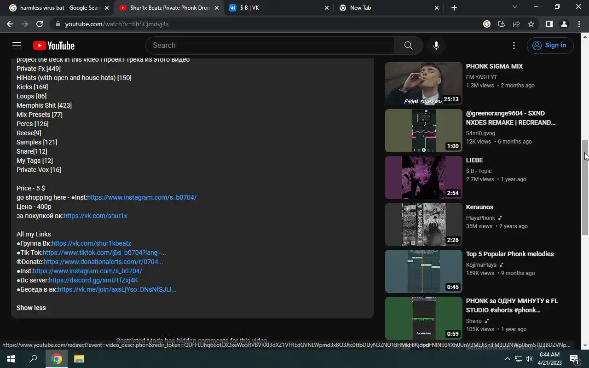Open vk.me/join chat link
This screenshot has width=589, height=368.
[x=117, y=289]
